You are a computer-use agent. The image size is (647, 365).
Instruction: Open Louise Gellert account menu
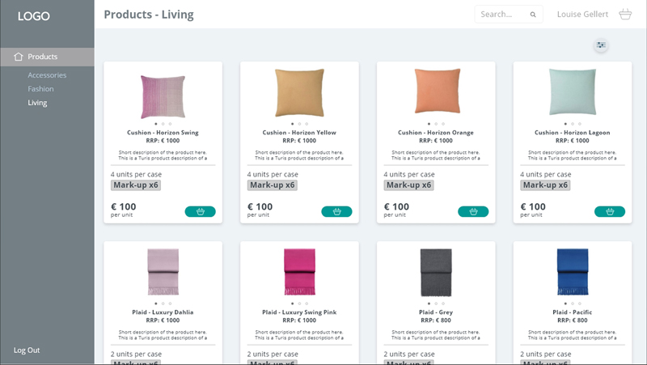click(582, 15)
